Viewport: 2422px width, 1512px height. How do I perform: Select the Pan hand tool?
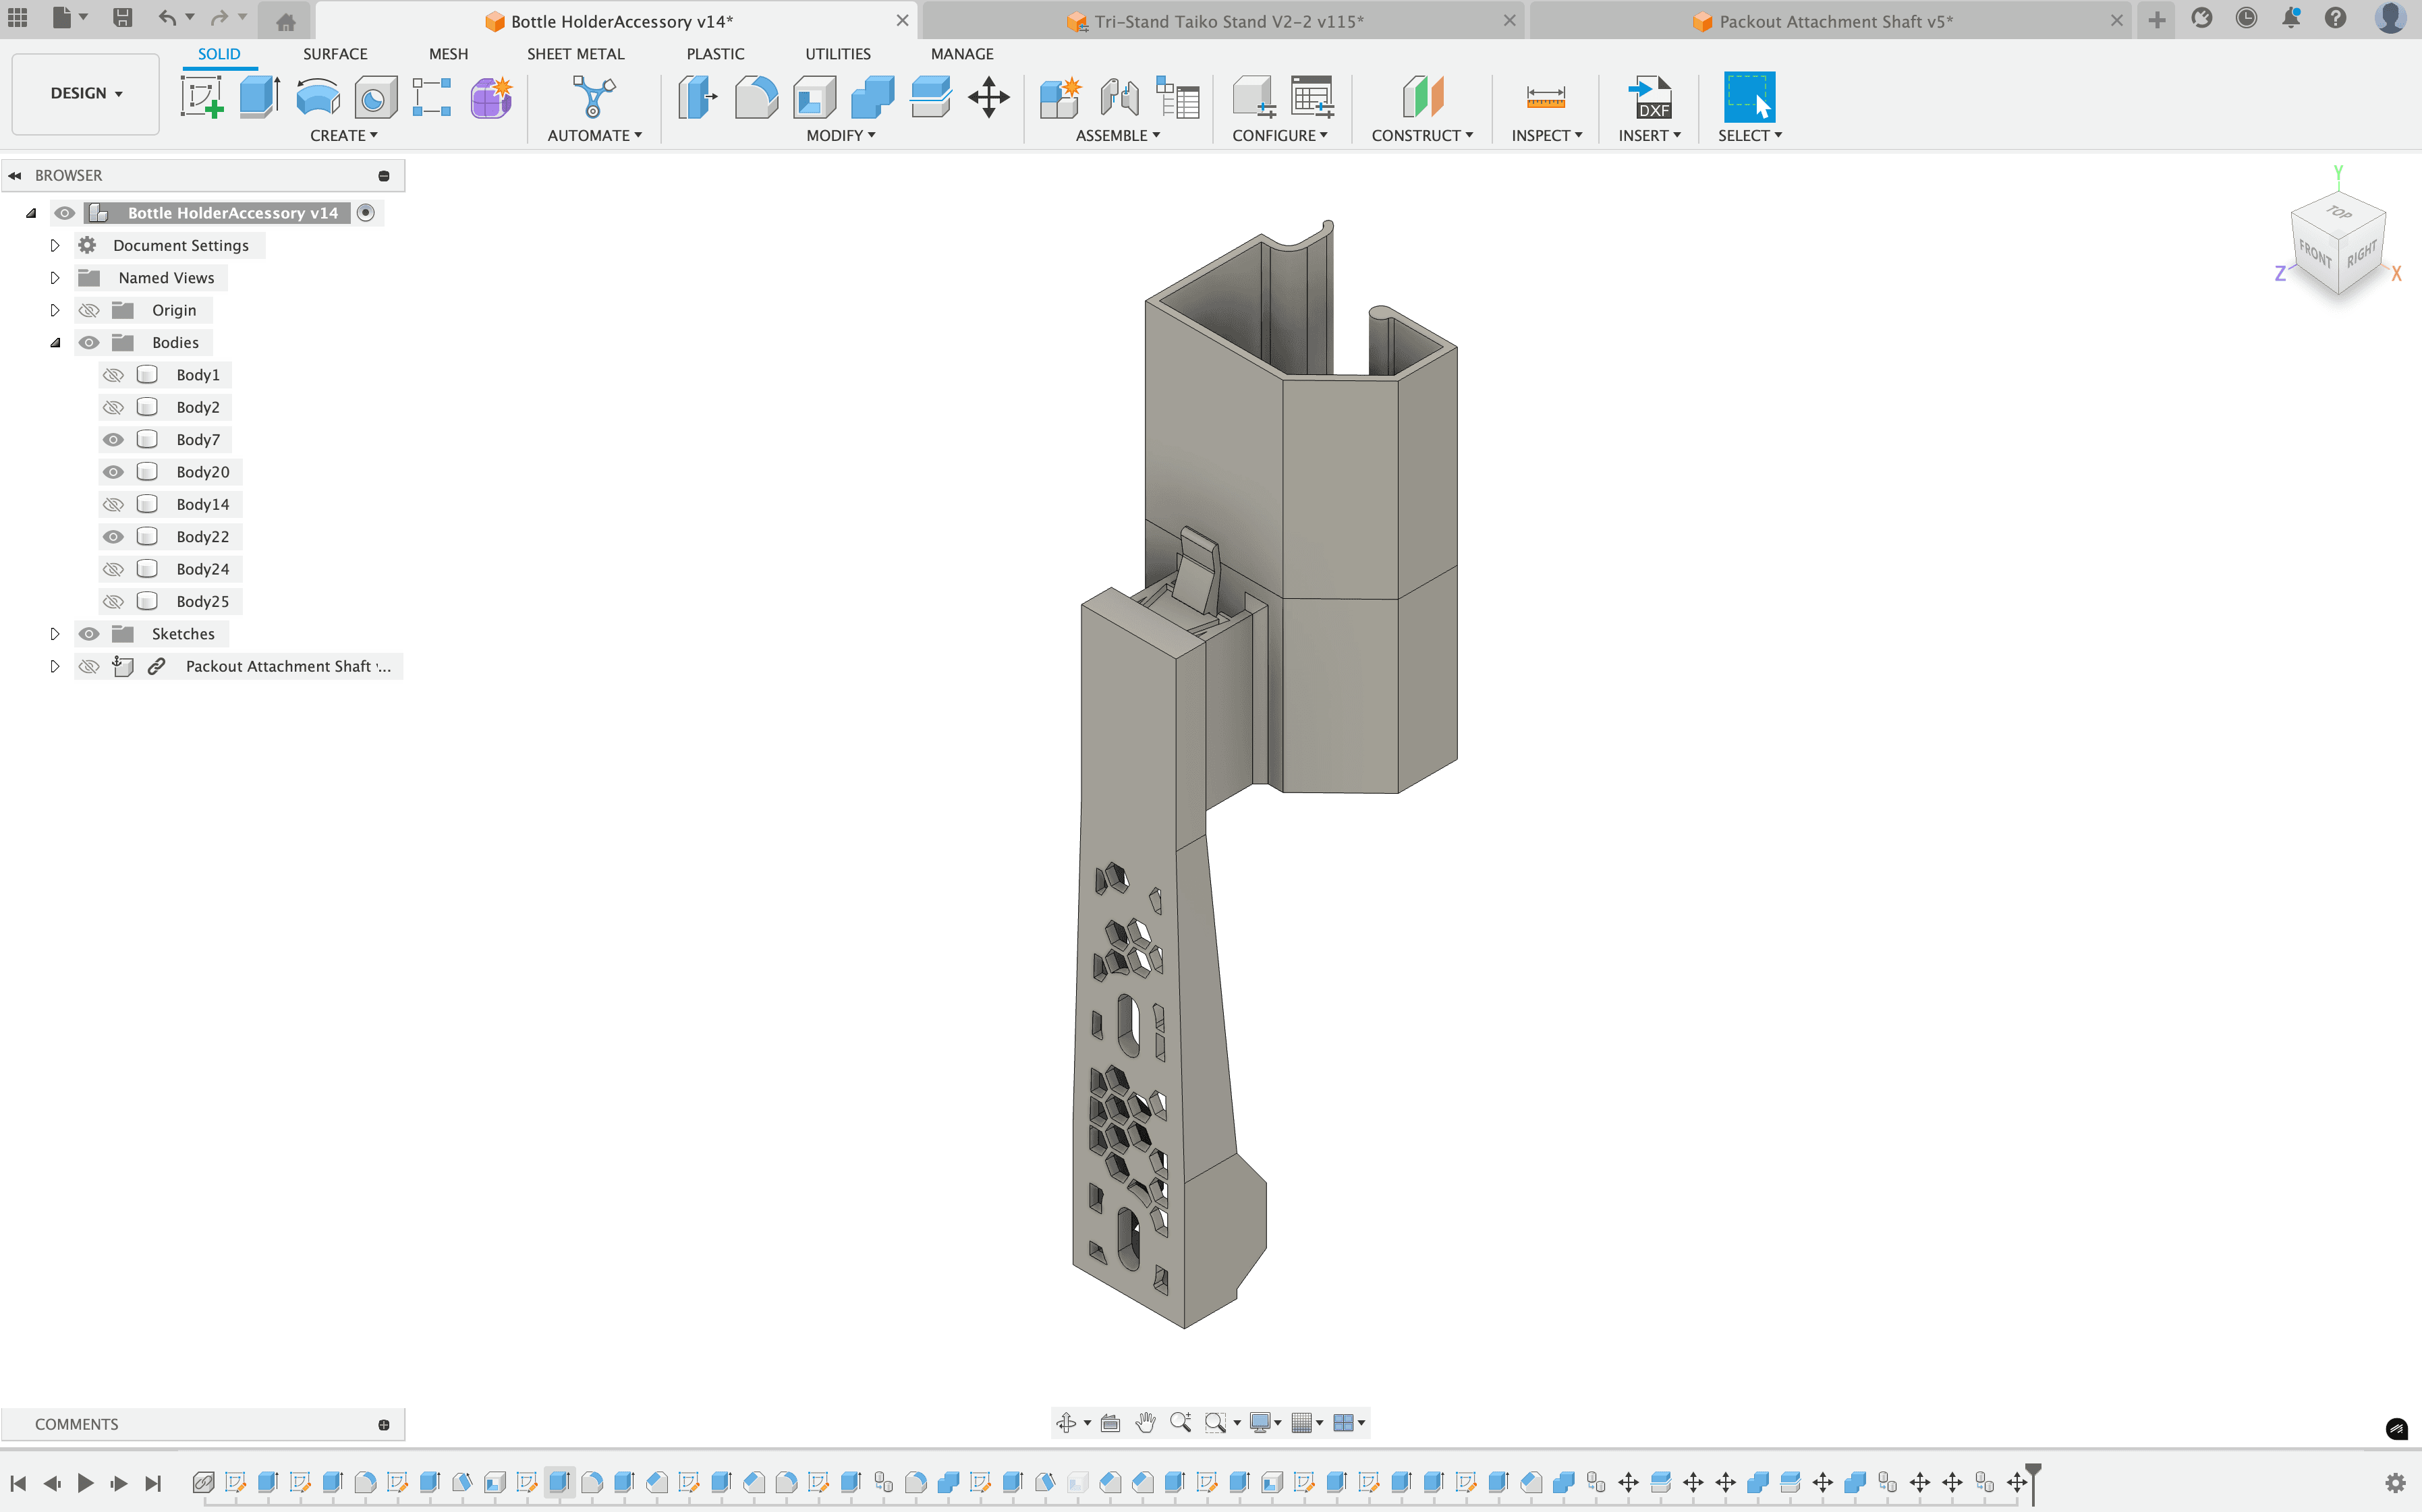coord(1146,1422)
